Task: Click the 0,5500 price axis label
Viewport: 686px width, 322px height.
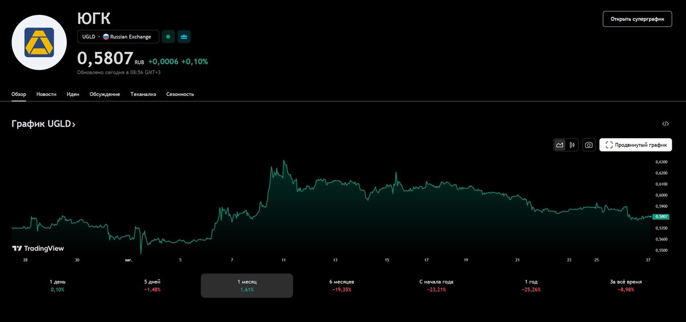Action: (x=662, y=250)
